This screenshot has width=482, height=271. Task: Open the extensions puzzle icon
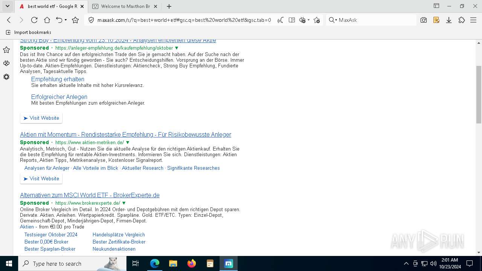pos(462,20)
